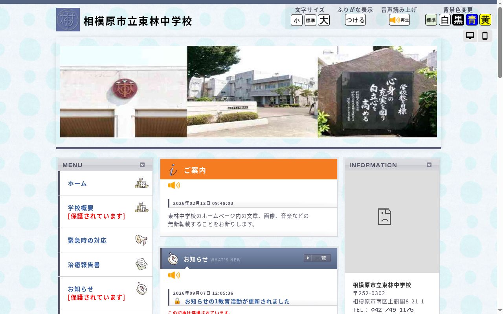
Task: Click the timestamp 2026年02月12日 09:48:03
Action: pyautogui.click(x=203, y=203)
